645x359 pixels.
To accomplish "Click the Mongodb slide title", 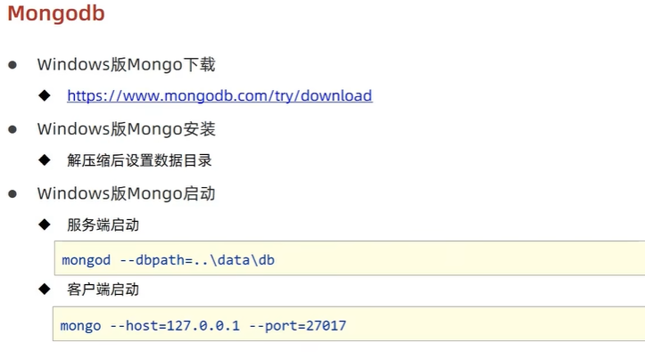I will click(55, 16).
